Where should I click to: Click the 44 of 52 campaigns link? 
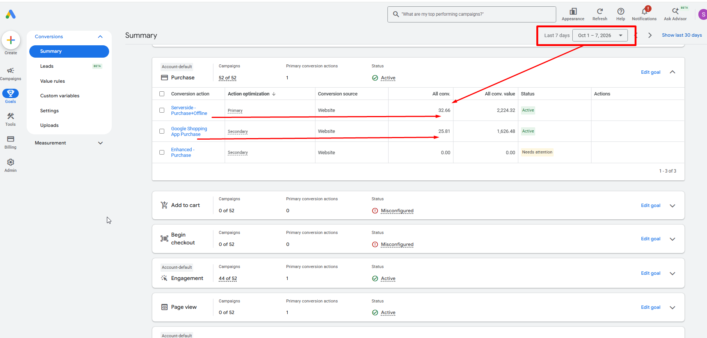click(x=228, y=278)
